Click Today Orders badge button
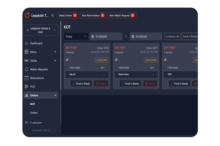 tap(68, 15)
